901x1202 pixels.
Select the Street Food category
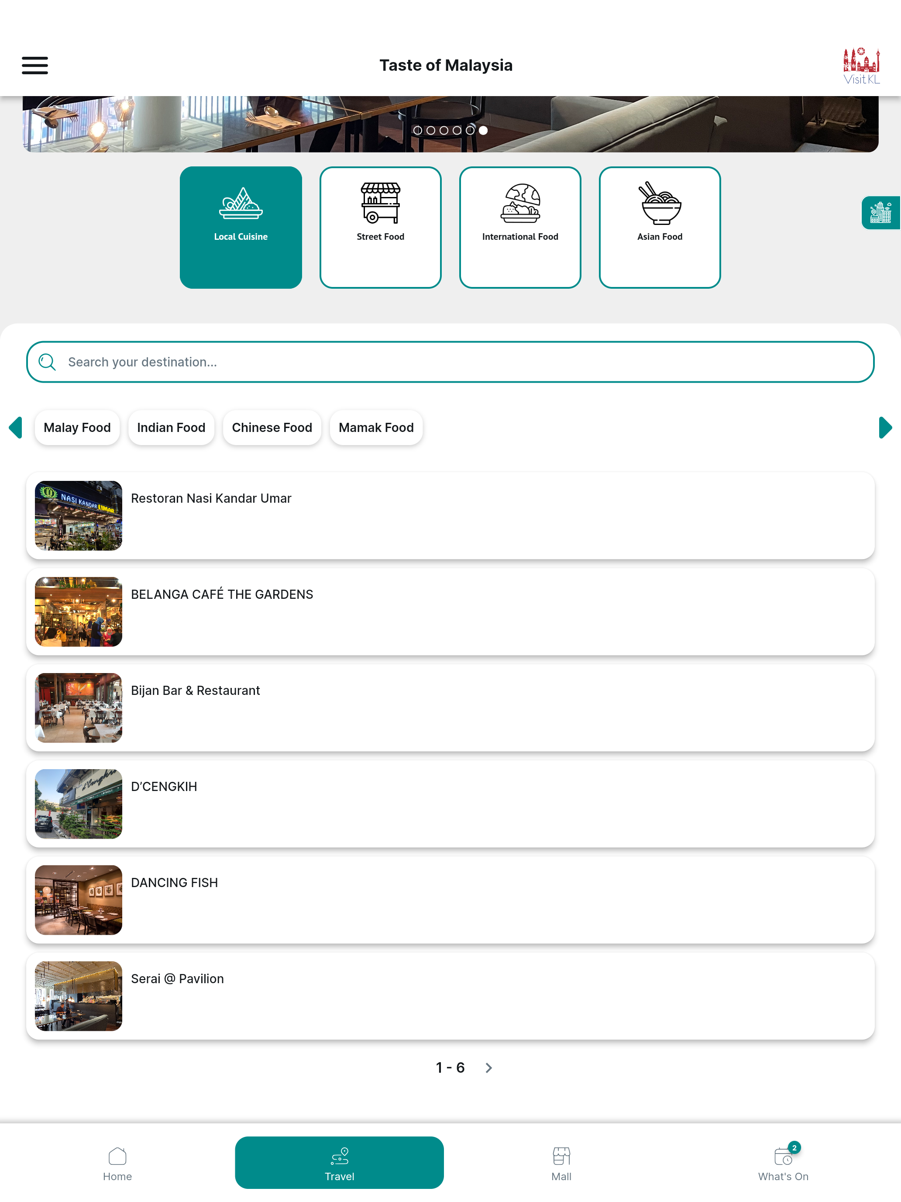tap(380, 227)
